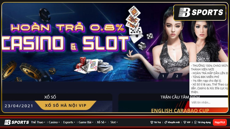Open the VIP diamond icon

tap(185, 122)
